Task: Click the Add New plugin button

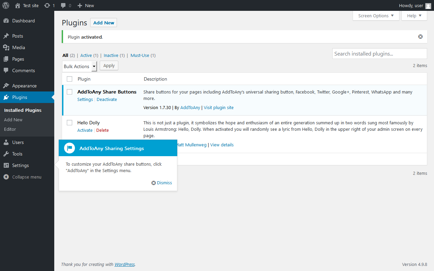Action: (x=103, y=23)
